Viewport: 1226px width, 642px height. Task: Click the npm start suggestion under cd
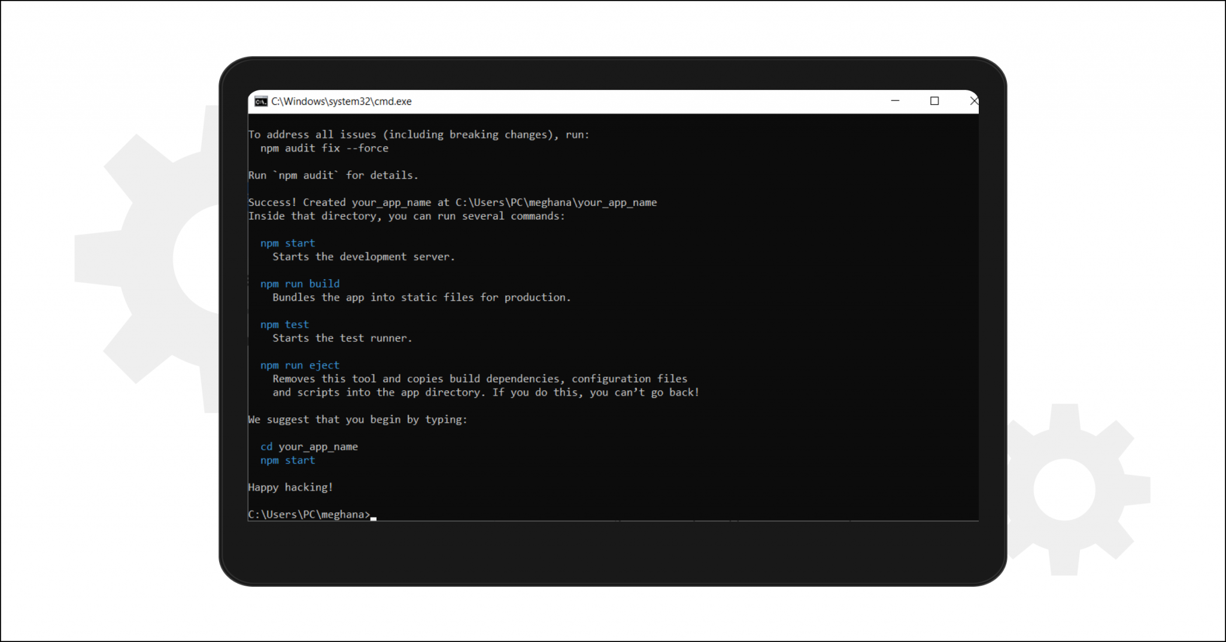point(287,460)
